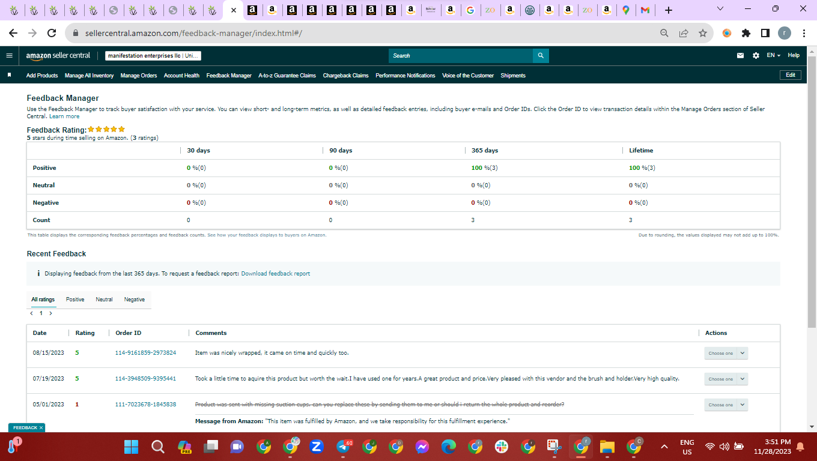This screenshot has height=461, width=817.
Task: Open order 114-9161859-2973824
Action: point(145,353)
